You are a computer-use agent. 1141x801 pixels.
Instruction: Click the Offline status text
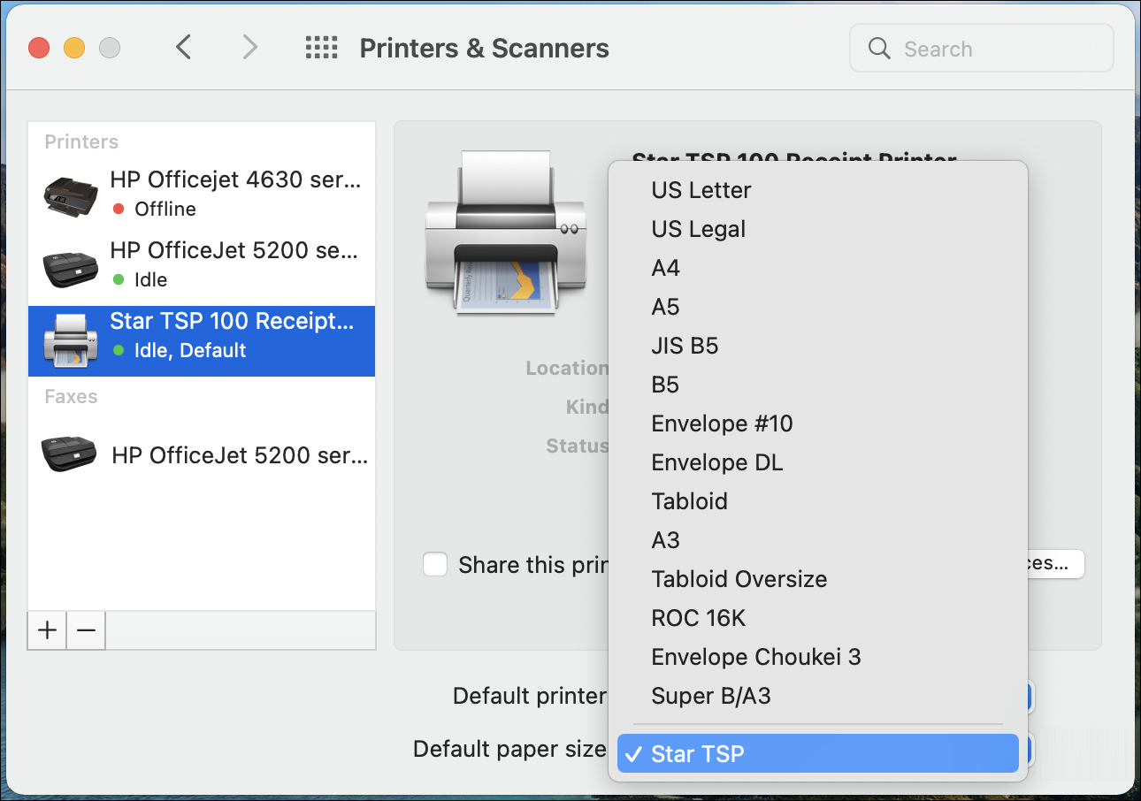click(x=165, y=210)
